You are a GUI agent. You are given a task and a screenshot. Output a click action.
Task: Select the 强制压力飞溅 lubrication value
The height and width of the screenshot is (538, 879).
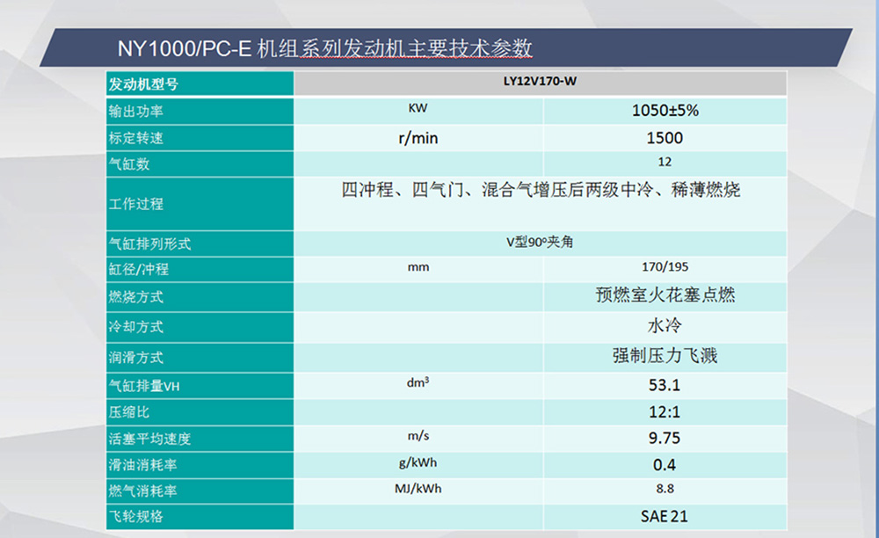(x=665, y=356)
